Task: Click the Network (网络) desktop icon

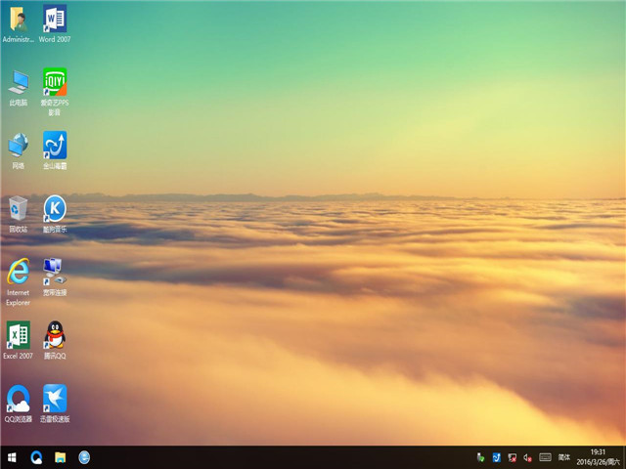Action: pos(18,146)
